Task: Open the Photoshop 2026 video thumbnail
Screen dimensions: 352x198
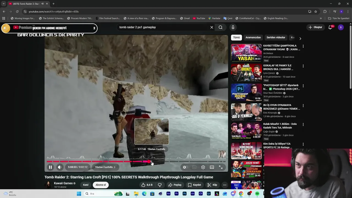Action: tap(246, 92)
